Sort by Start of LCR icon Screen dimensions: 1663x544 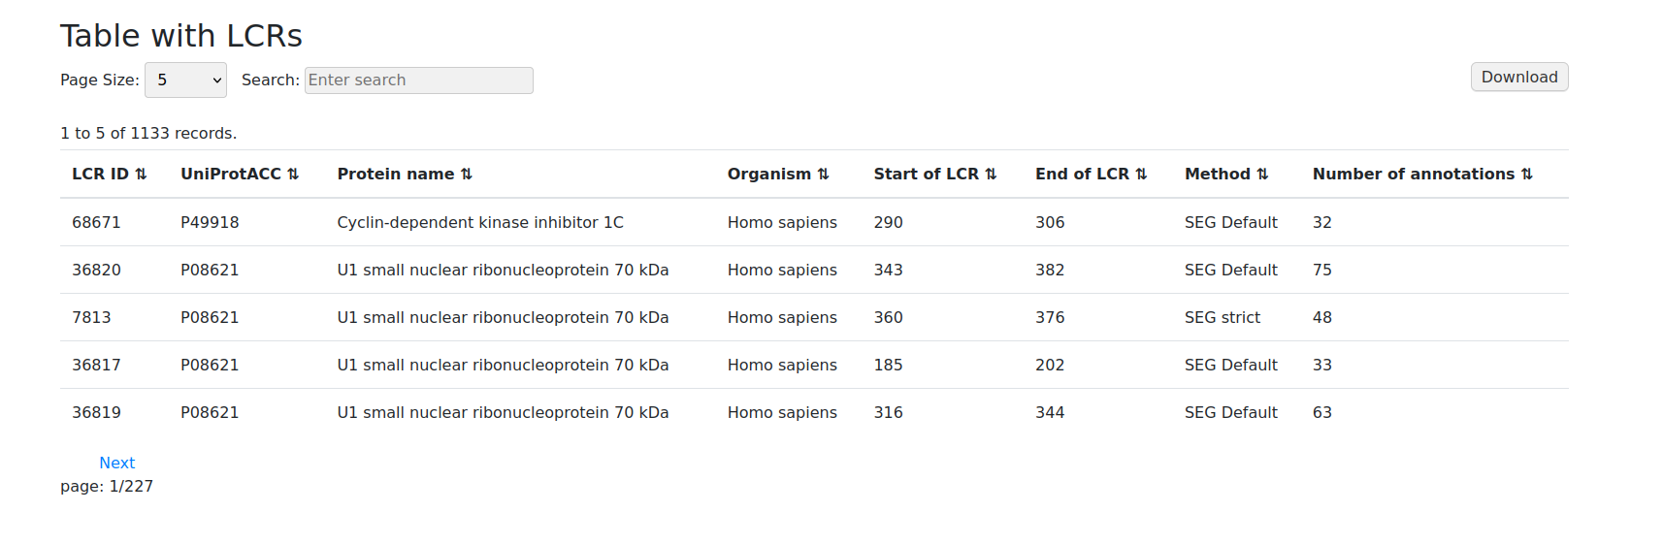coord(991,175)
